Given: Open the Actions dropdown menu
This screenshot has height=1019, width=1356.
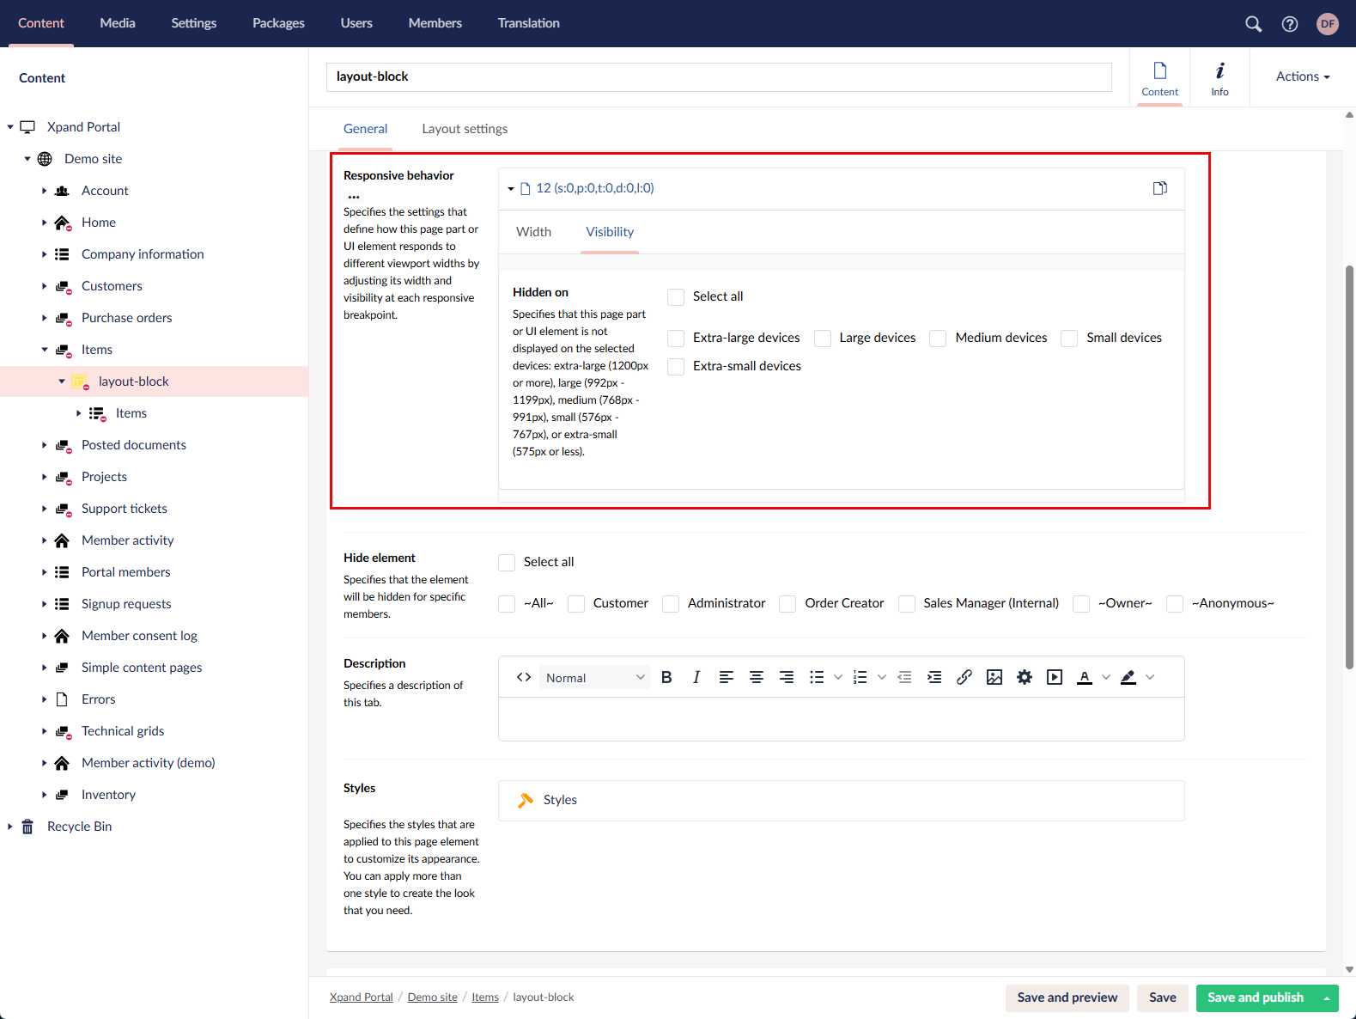Looking at the screenshot, I should (1302, 76).
